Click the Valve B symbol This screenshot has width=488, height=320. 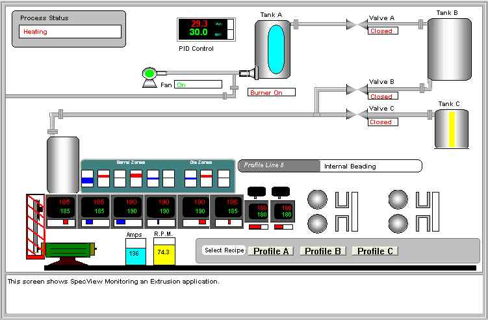tap(355, 89)
